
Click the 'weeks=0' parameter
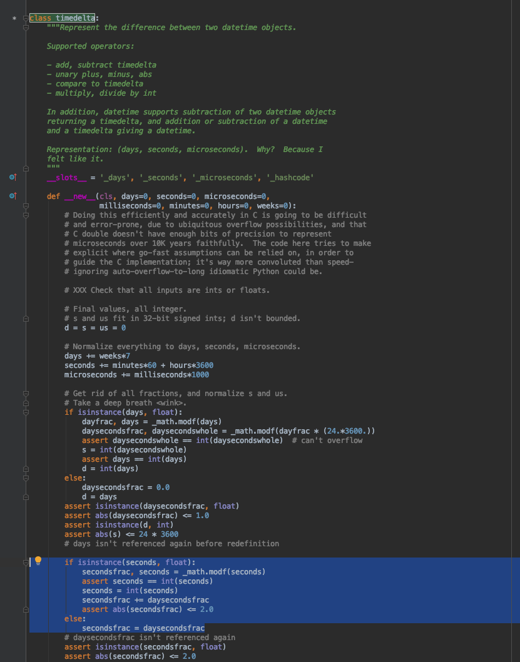coord(272,206)
